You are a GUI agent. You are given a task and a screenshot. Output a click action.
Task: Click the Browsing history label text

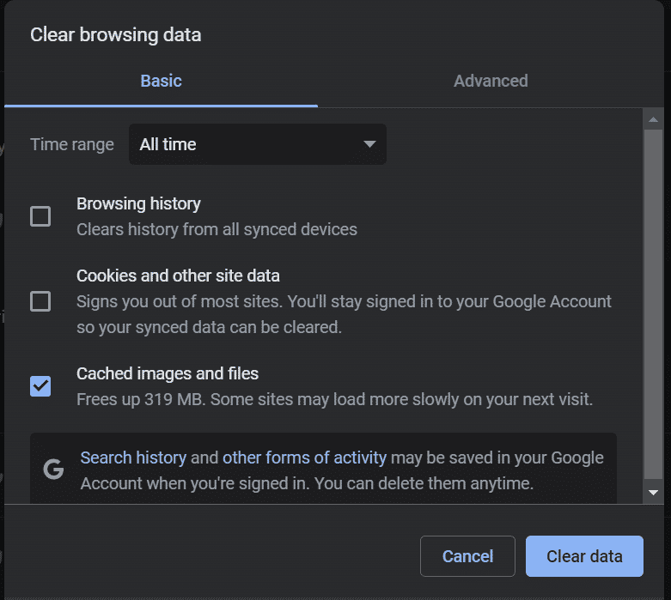pos(138,203)
